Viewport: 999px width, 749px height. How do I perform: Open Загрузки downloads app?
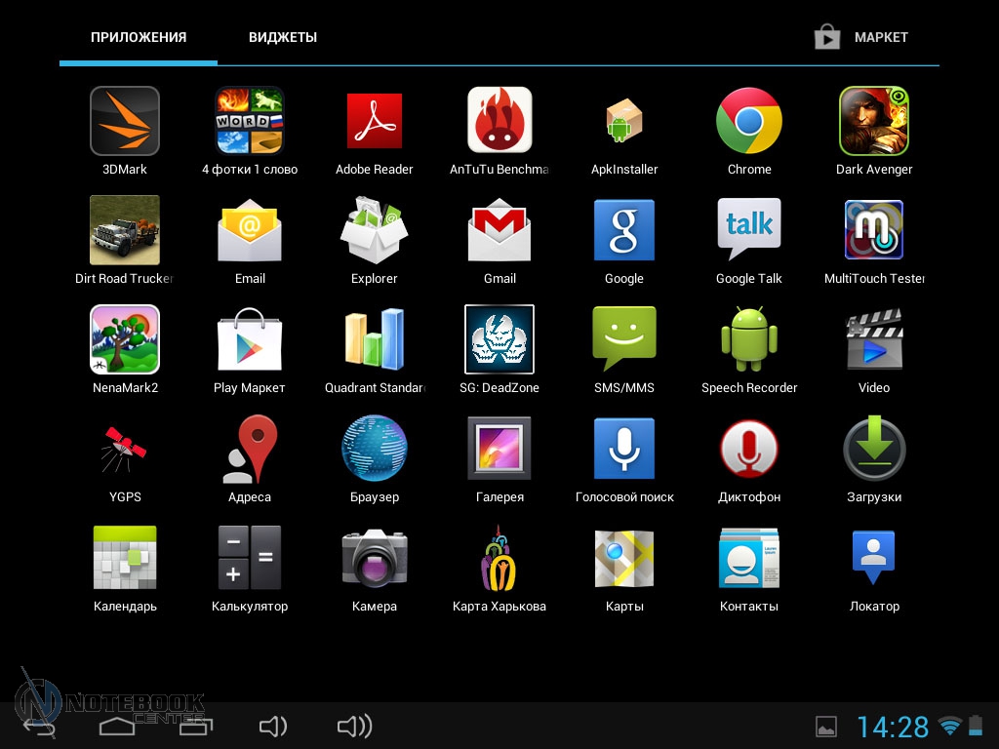[874, 449]
